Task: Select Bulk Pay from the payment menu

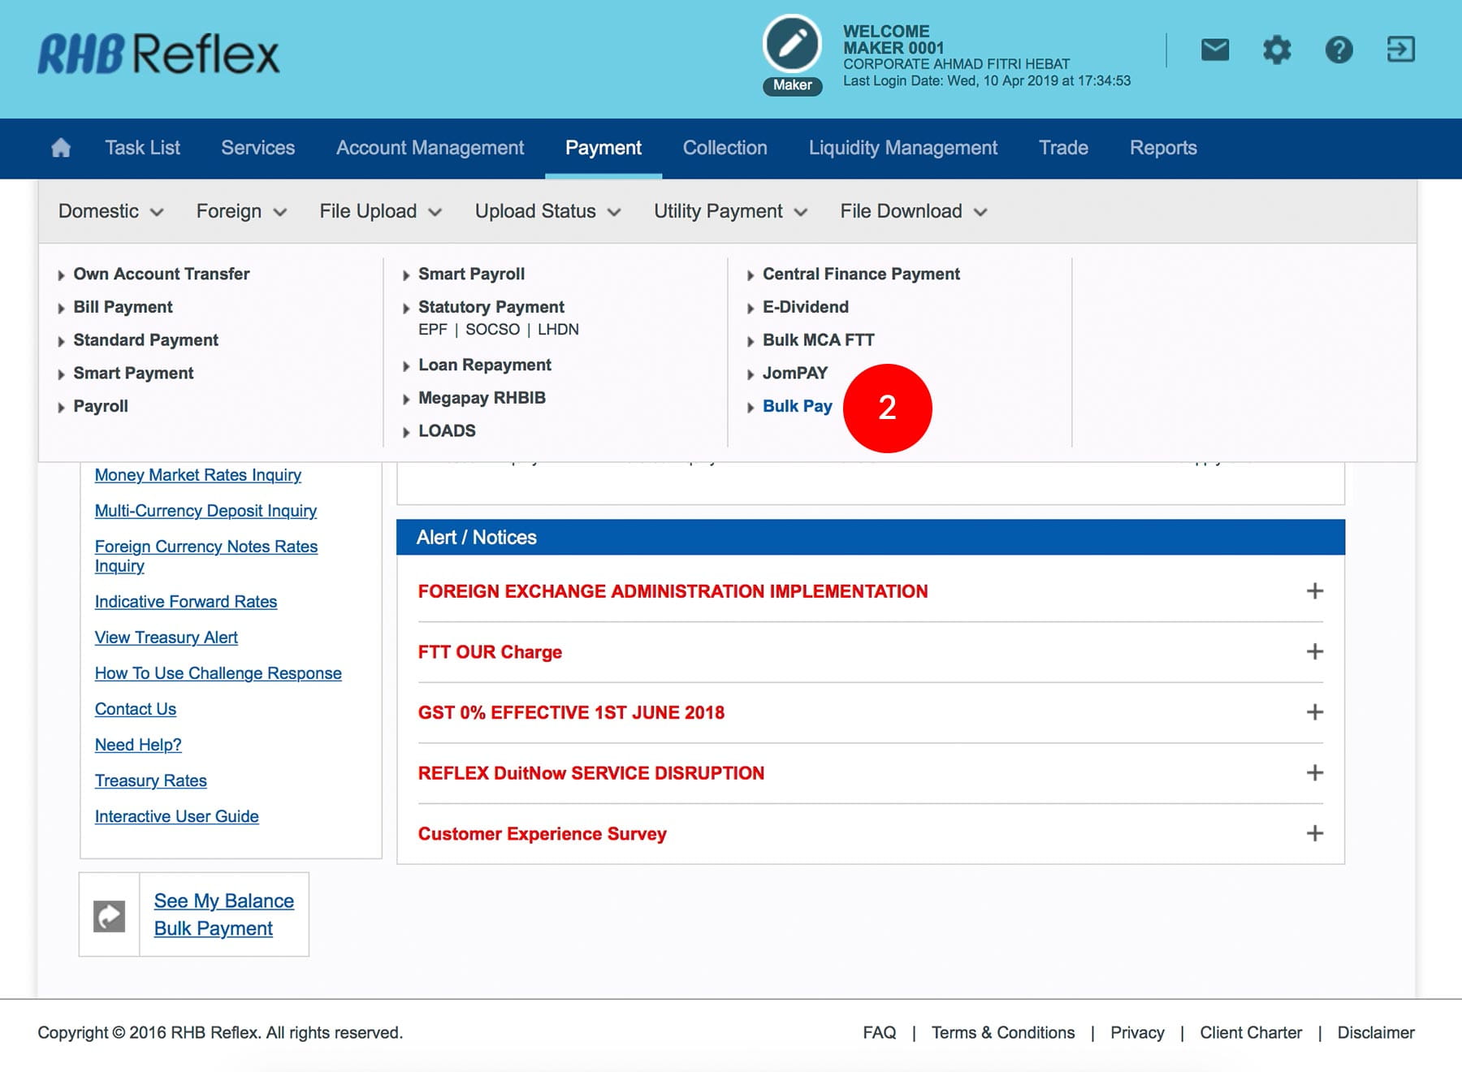Action: coord(797,406)
